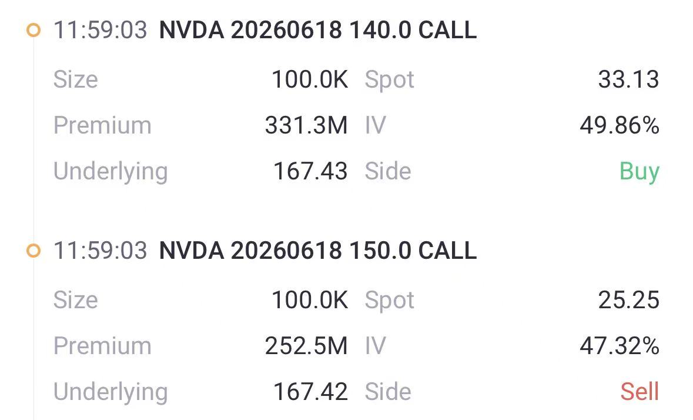
Task: Select the 331.3M premium value
Action: coord(306,125)
